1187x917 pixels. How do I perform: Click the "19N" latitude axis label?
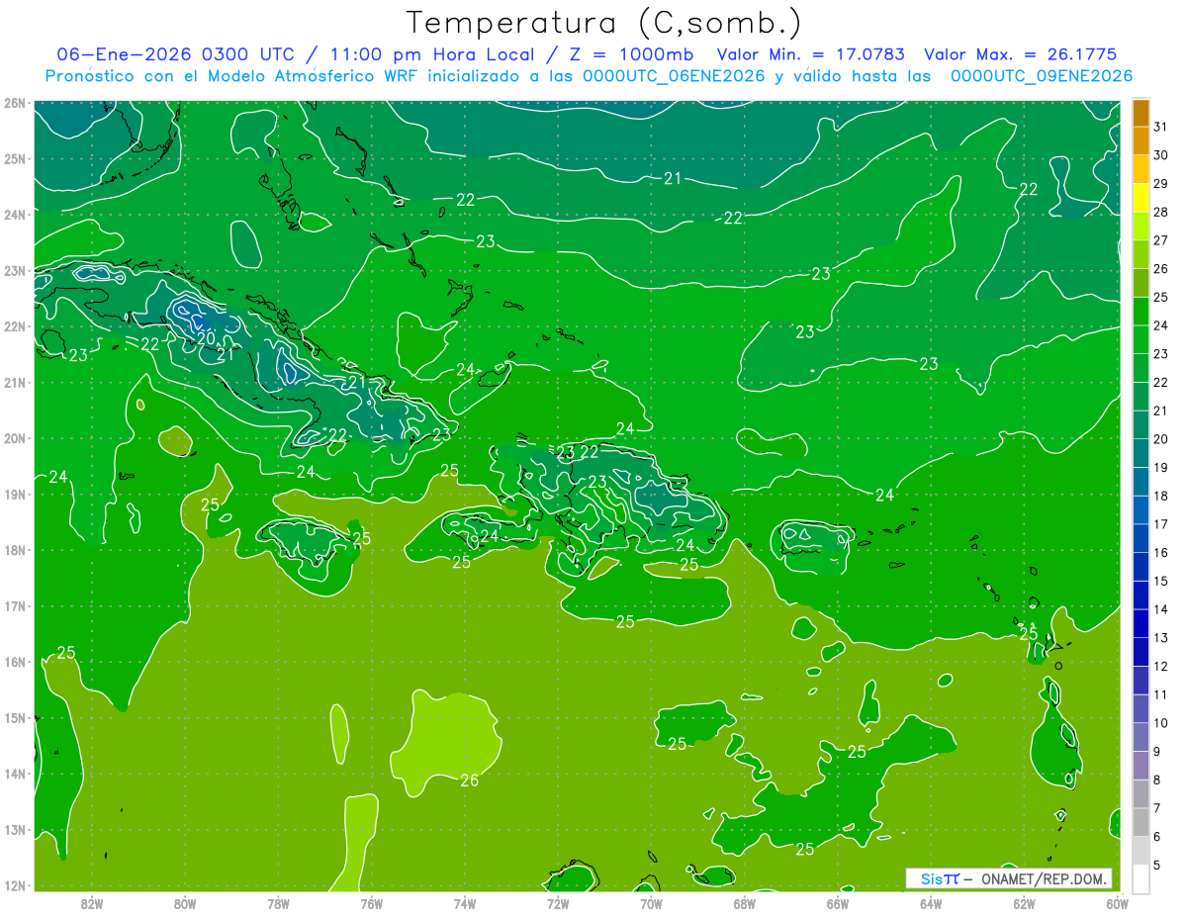(15, 495)
